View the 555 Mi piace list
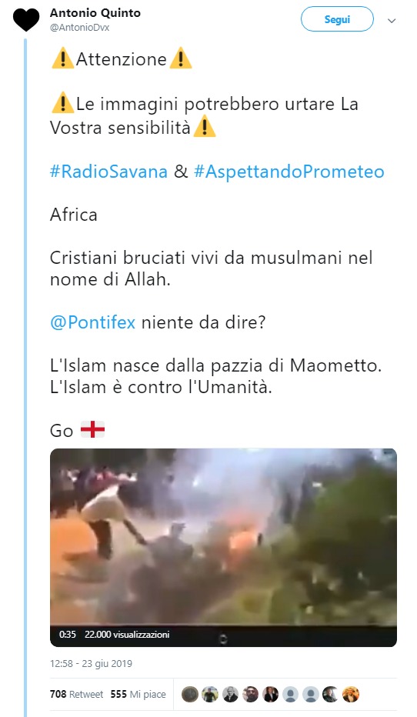The width and height of the screenshot is (417, 717). 138,694
